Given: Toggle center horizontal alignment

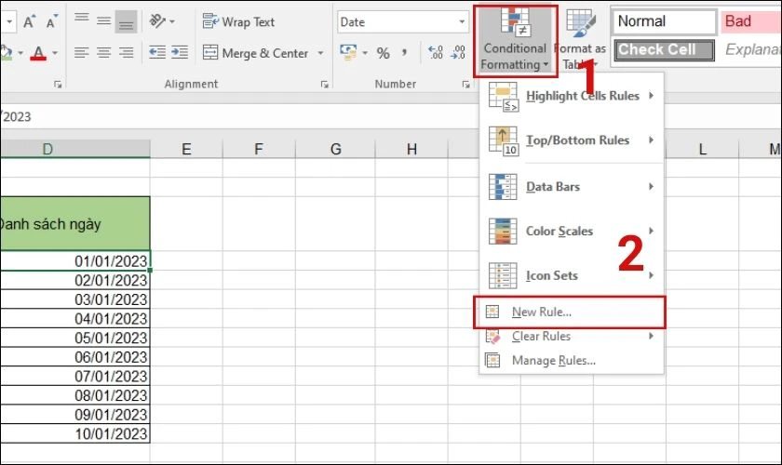Looking at the screenshot, I should 103,52.
